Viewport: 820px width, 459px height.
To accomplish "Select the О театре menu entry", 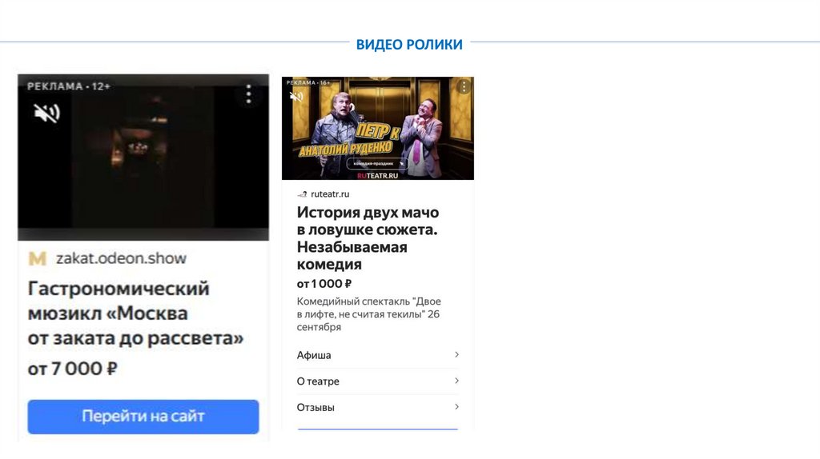I will click(378, 381).
